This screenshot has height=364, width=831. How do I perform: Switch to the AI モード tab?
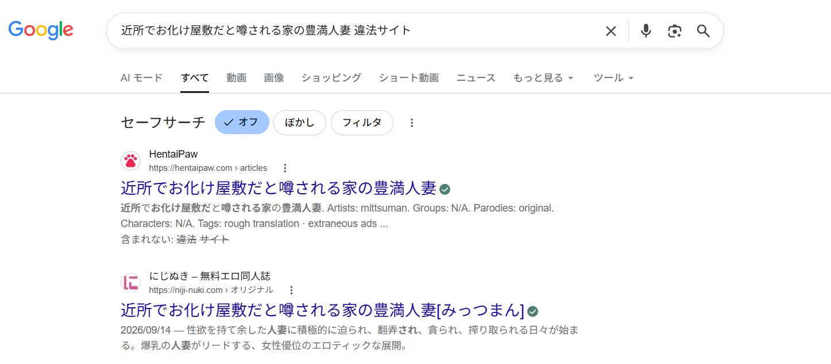(x=141, y=78)
